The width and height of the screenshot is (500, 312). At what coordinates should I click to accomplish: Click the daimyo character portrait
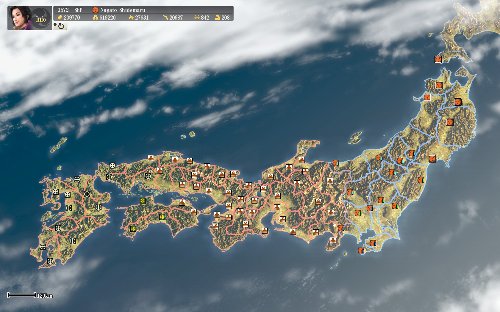(x=20, y=18)
